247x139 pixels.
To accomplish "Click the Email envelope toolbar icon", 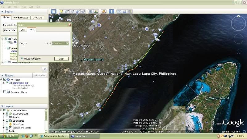I will click(119, 11).
